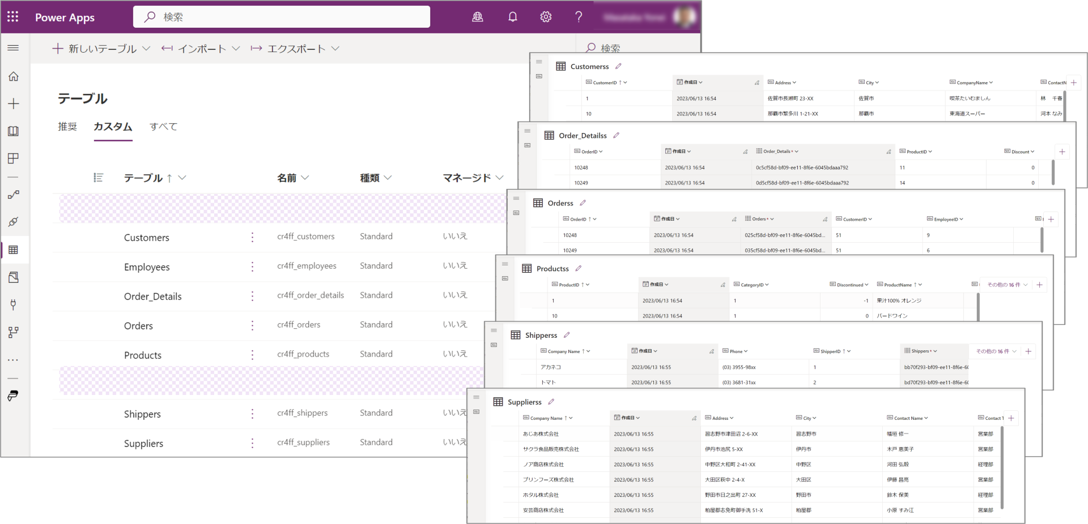Open more options for Customers row
1088x524 pixels.
click(252, 237)
